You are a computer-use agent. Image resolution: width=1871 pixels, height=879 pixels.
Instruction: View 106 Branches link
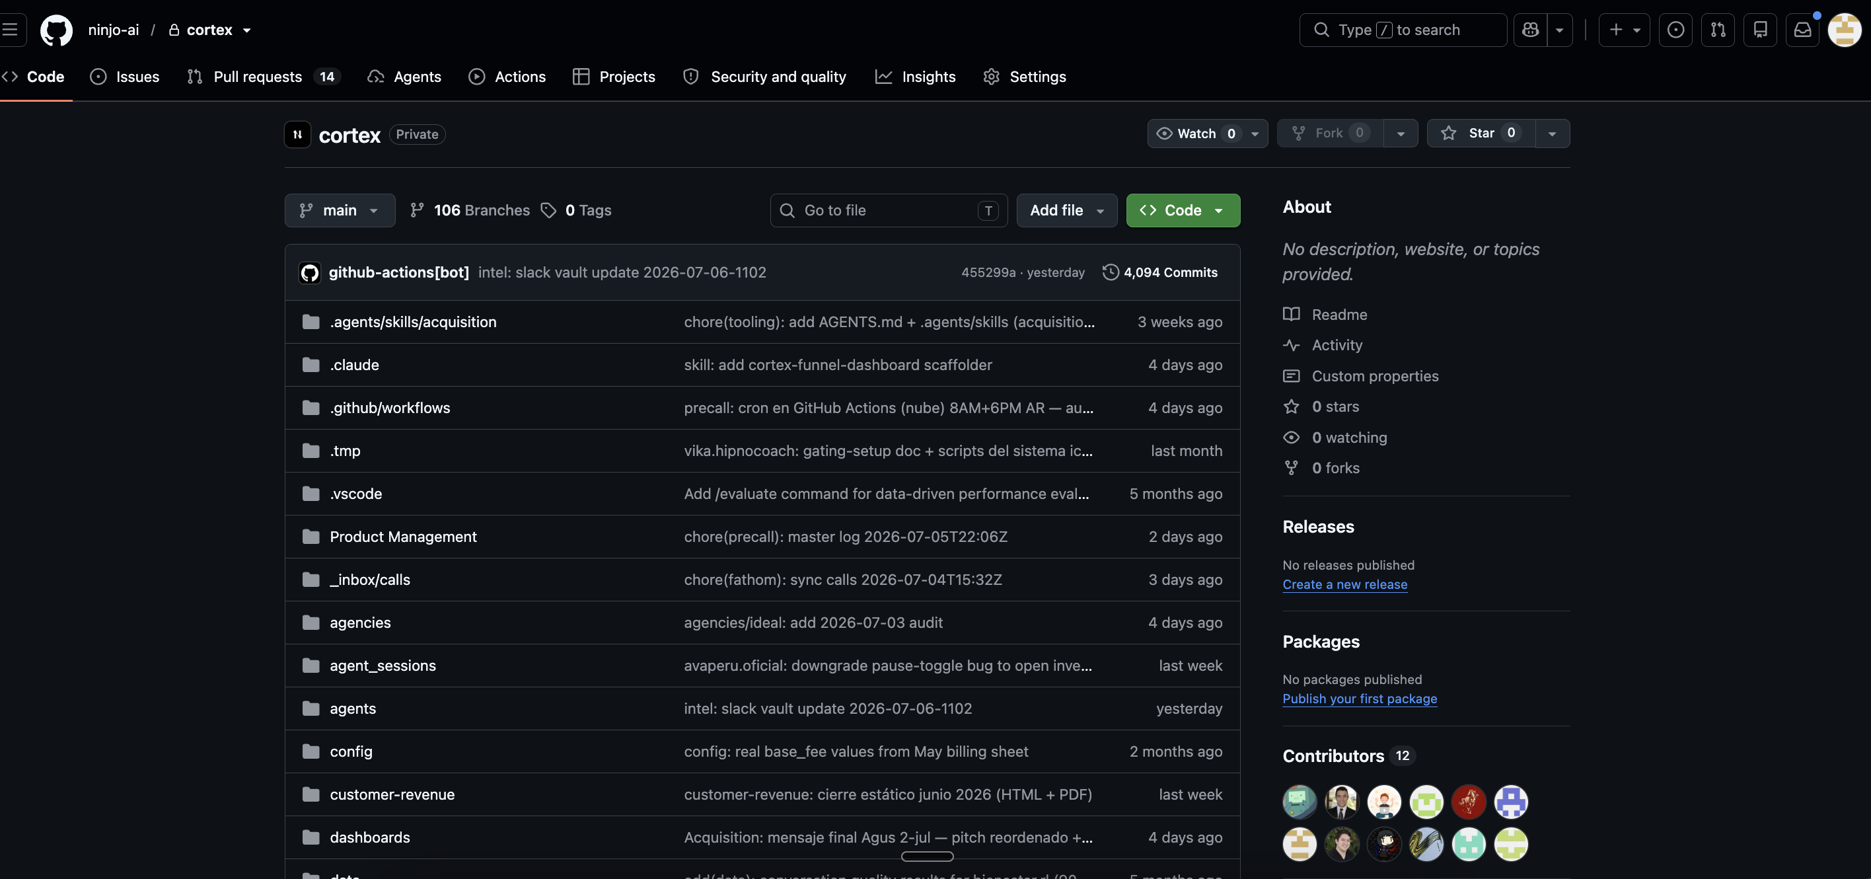(470, 210)
